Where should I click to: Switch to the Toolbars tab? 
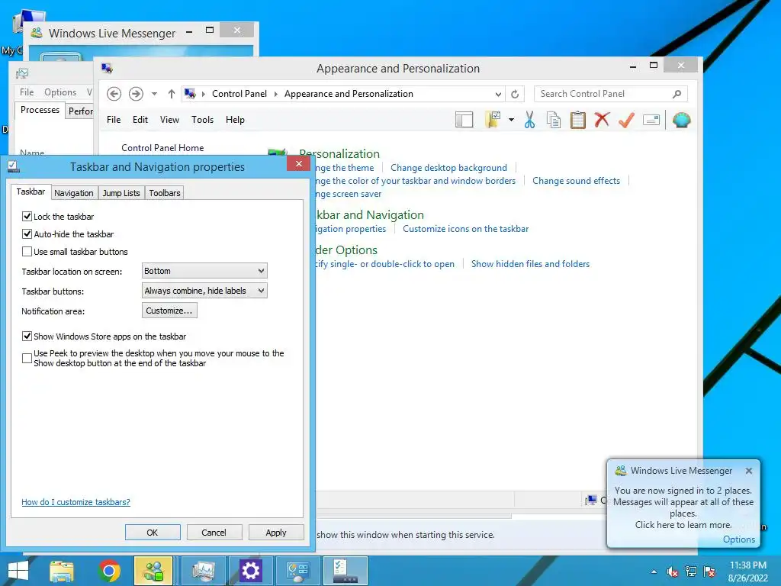point(165,193)
